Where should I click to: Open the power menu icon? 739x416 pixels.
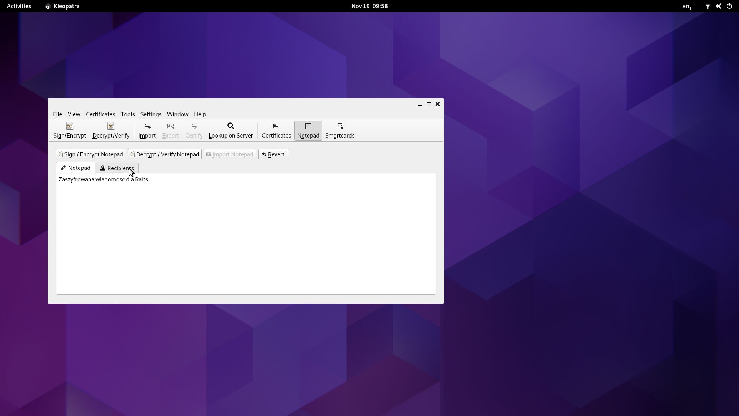tap(729, 6)
